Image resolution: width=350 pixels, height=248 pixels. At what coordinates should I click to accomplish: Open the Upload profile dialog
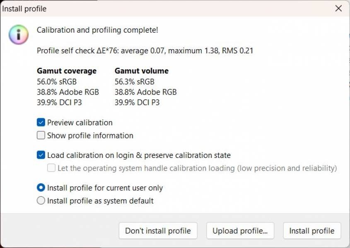tap(240, 231)
